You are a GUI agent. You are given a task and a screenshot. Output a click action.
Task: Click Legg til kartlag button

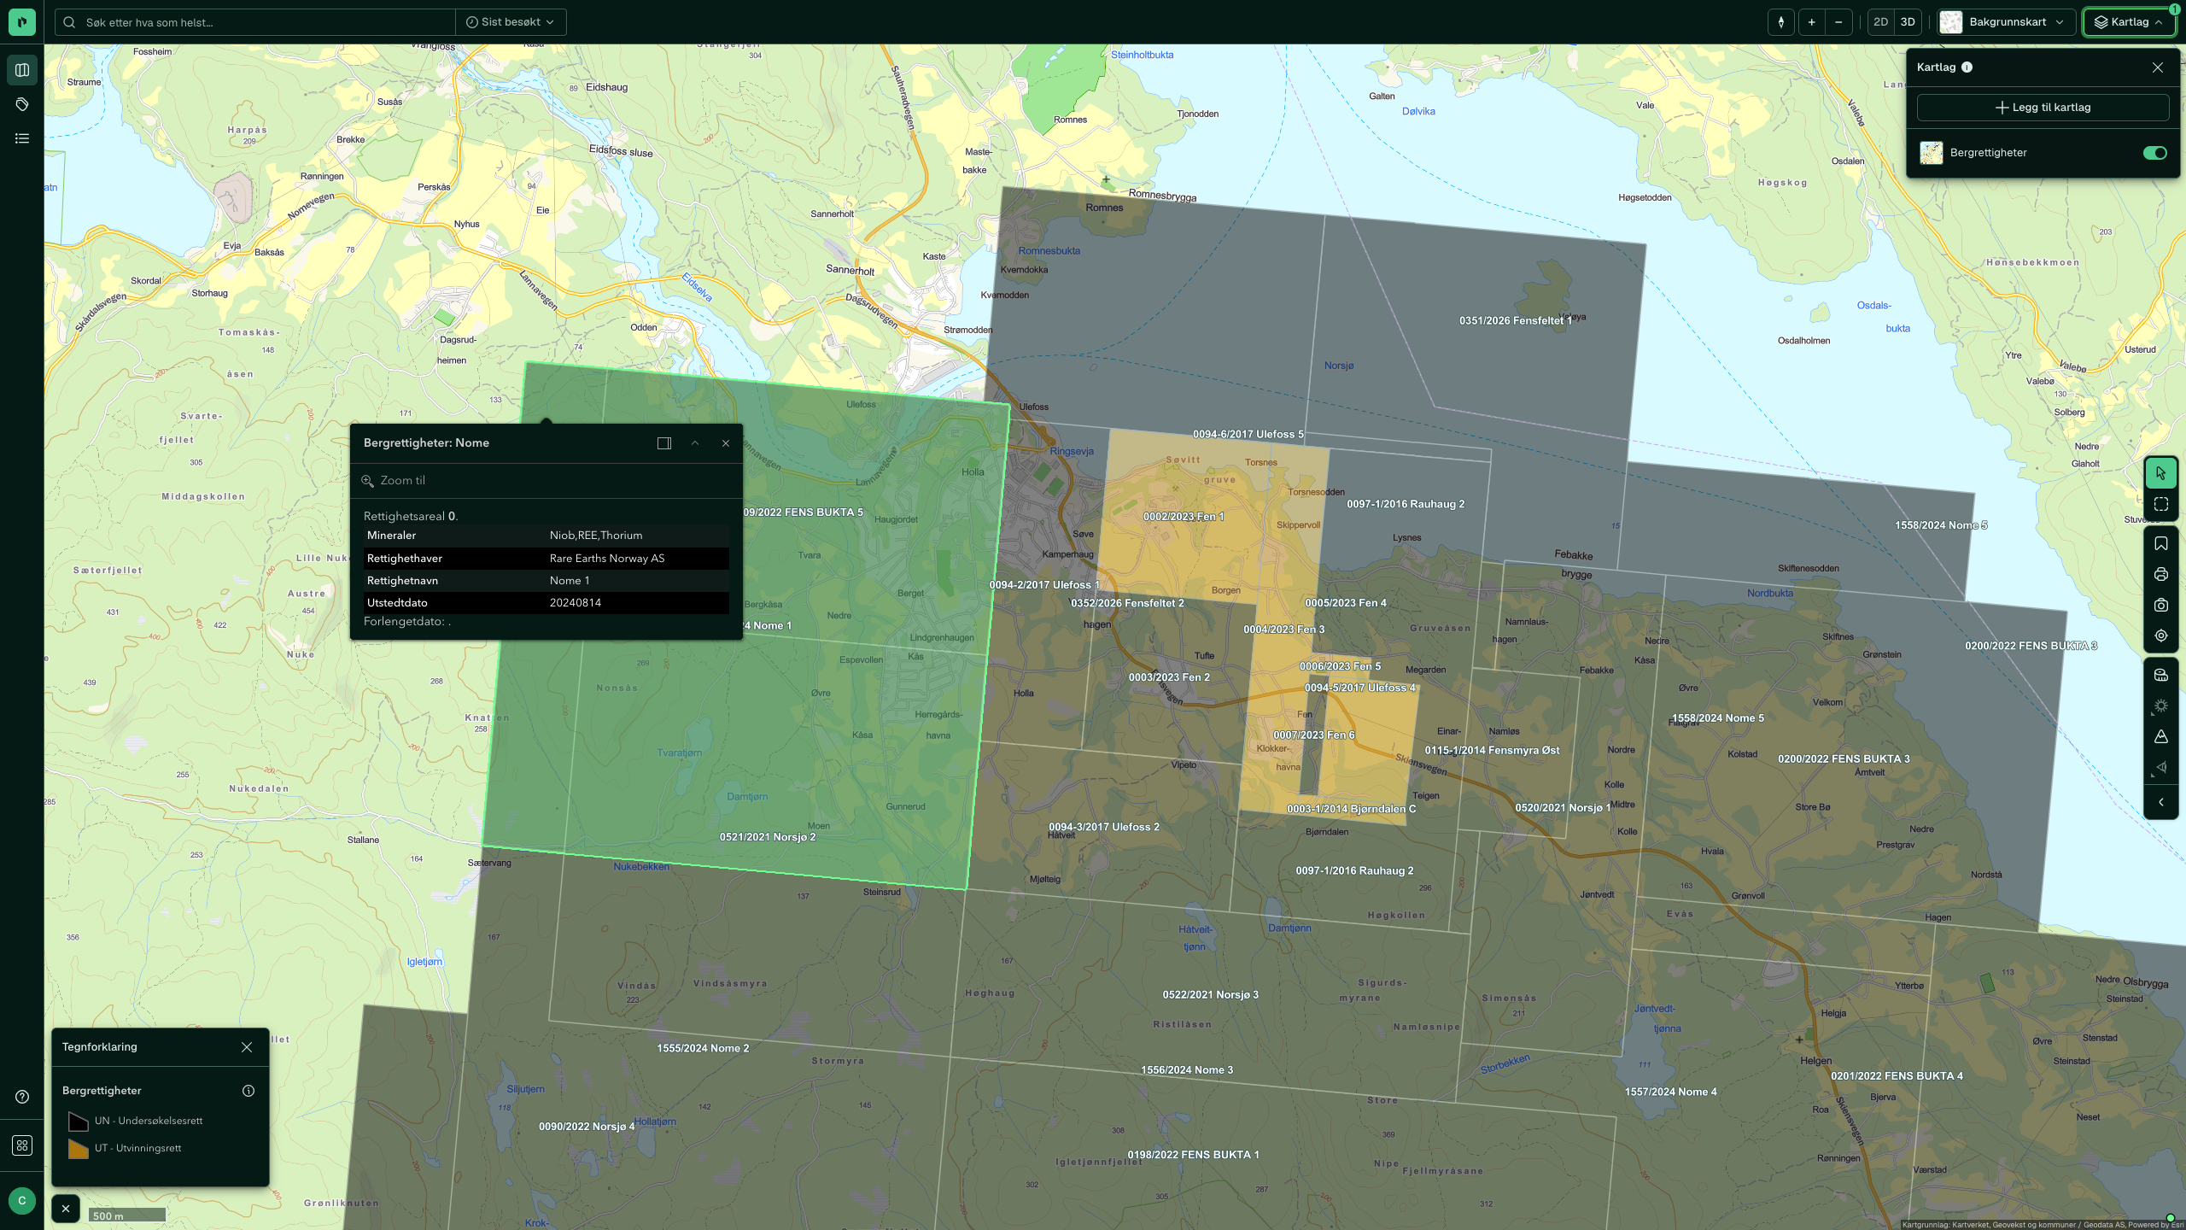point(2043,108)
